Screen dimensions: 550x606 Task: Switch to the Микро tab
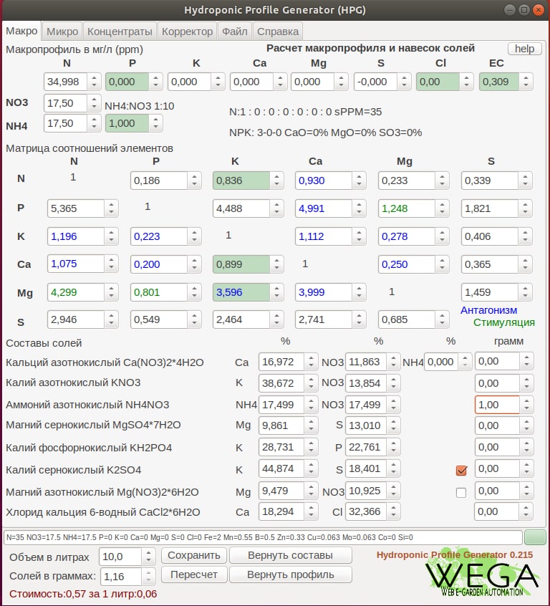[x=62, y=32]
